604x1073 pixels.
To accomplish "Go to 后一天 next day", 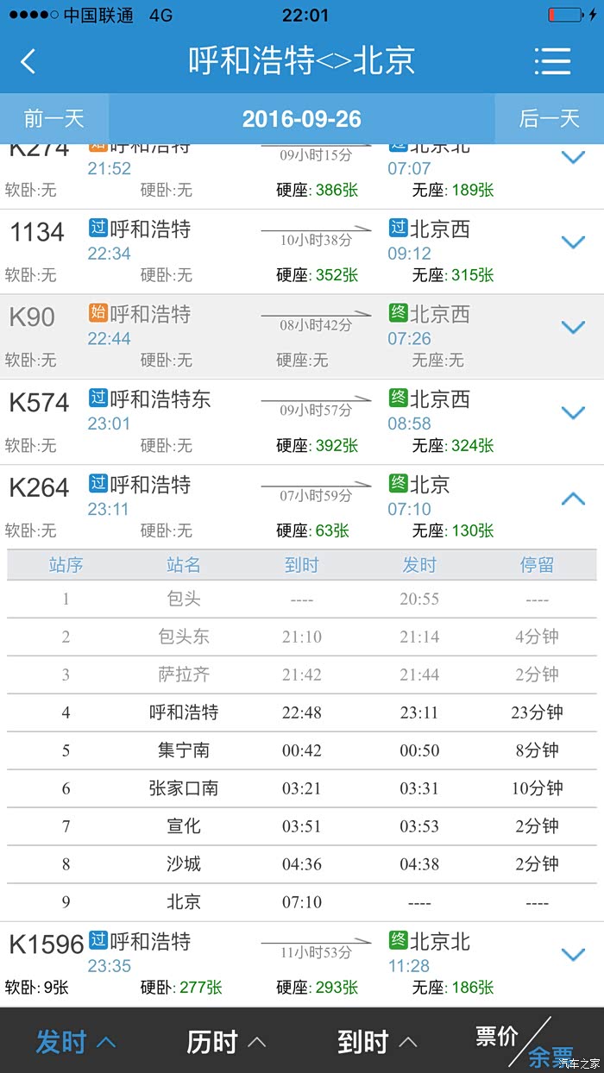I will pyautogui.click(x=549, y=119).
